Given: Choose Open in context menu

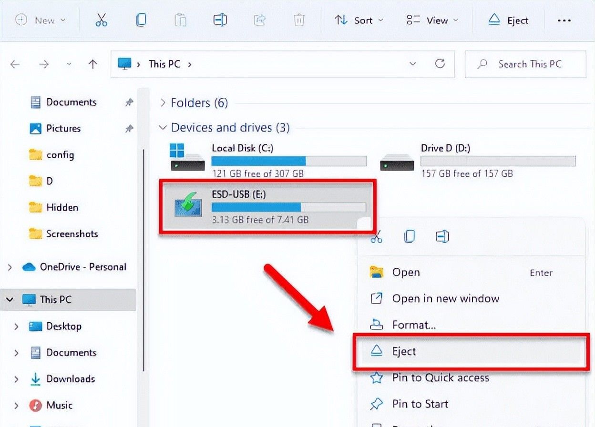Looking at the screenshot, I should (470, 273).
